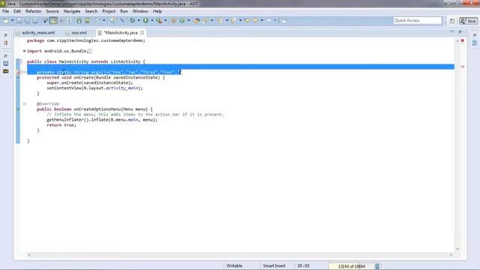Viewport: 480px width, 270px height.
Task: Minimize the editor area
Action: pos(452,31)
